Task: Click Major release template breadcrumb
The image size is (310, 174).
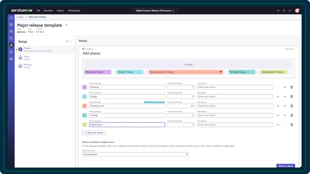Action: click(x=37, y=17)
